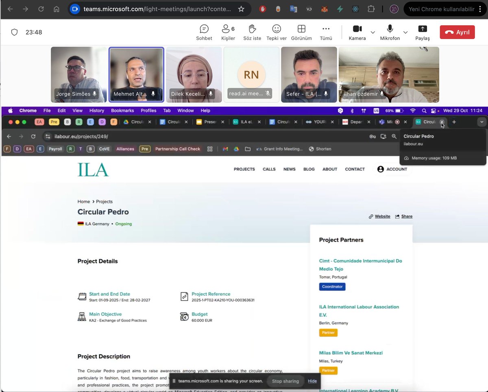Open the Tepki ver reactions
The width and height of the screenshot is (488, 392).
tap(277, 32)
